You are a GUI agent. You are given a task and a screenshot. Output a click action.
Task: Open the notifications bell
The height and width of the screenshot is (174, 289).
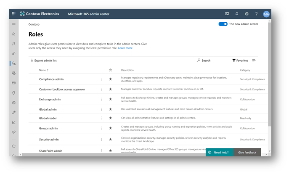(x=237, y=13)
